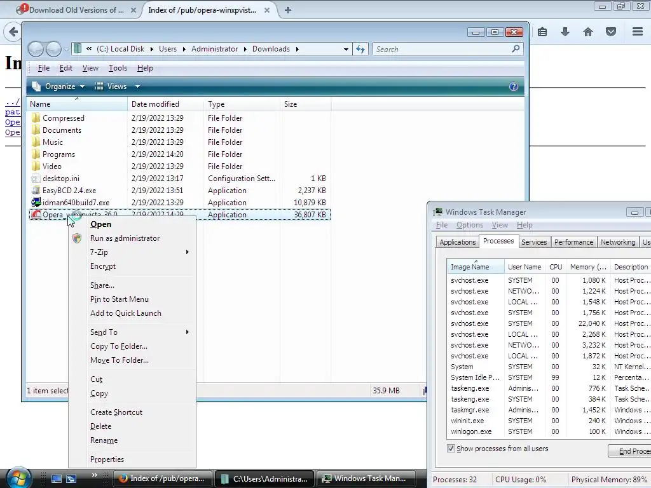Image resolution: width=651 pixels, height=488 pixels.
Task: Click the Documents folder icon
Action: coord(36,130)
